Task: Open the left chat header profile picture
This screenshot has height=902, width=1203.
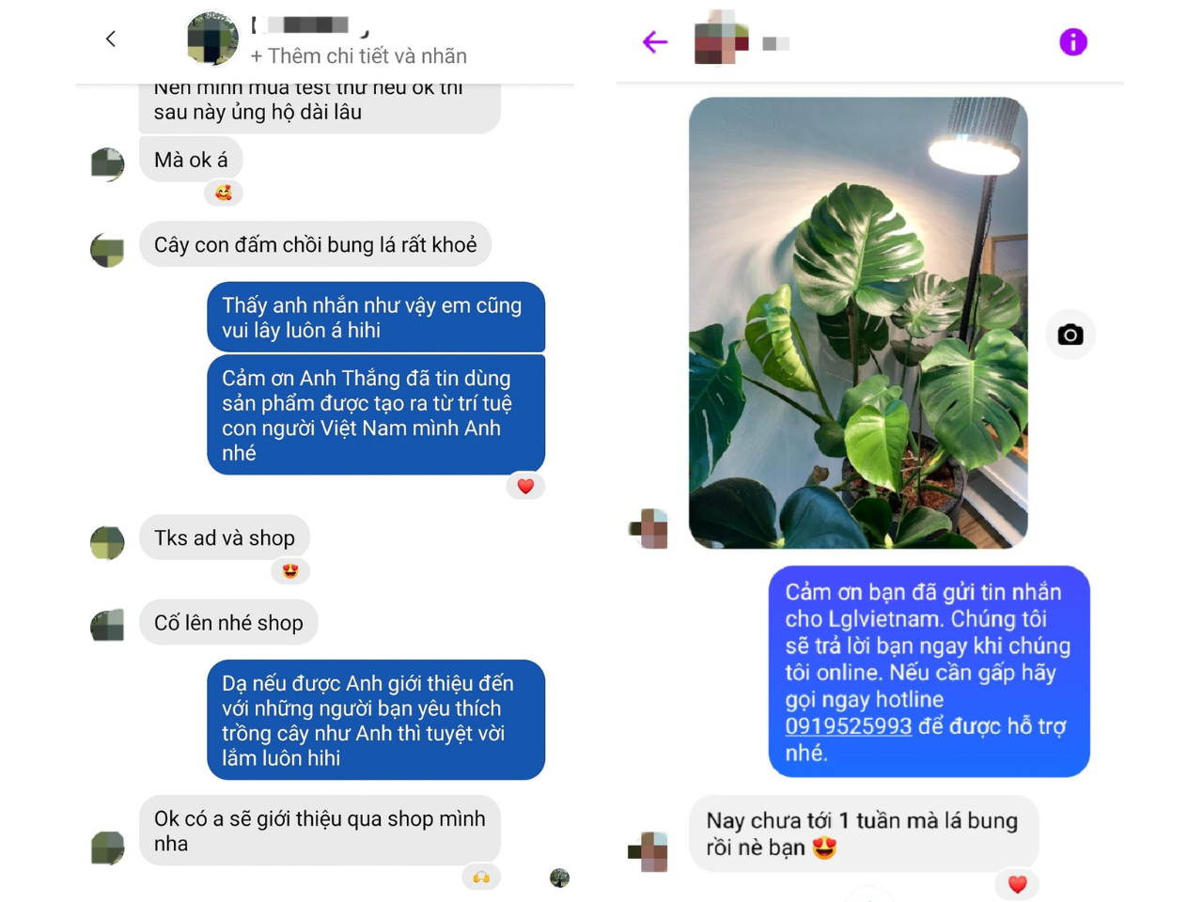Action: (212, 39)
